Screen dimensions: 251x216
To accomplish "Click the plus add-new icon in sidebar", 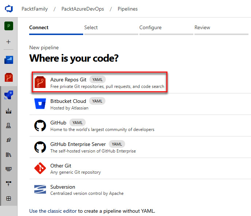I will coord(8,42).
